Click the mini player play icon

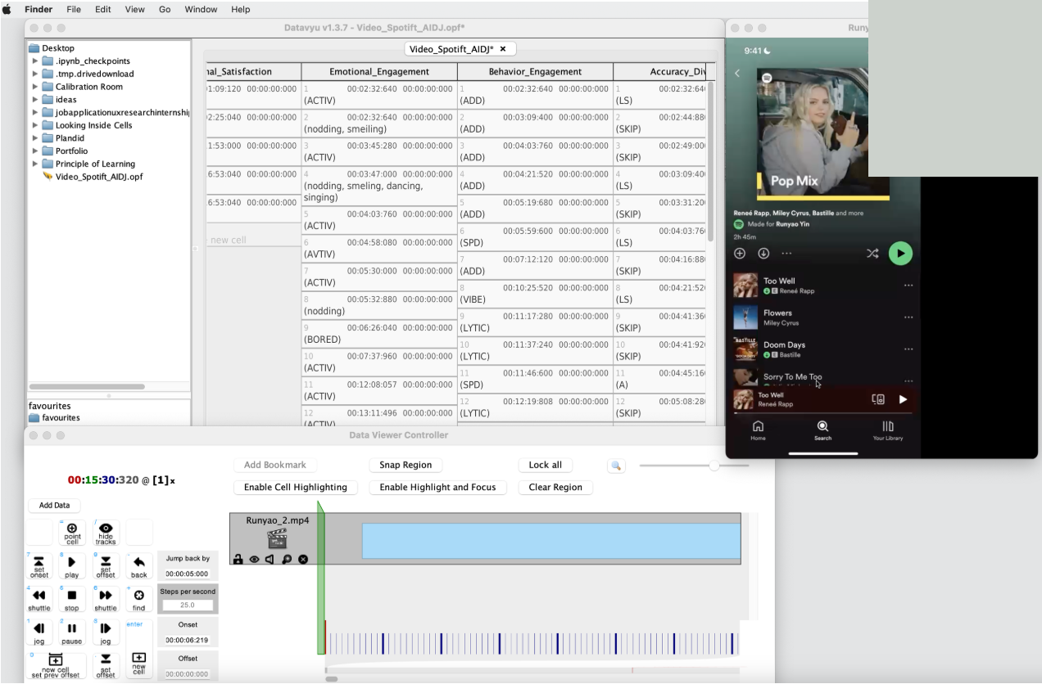click(x=903, y=399)
